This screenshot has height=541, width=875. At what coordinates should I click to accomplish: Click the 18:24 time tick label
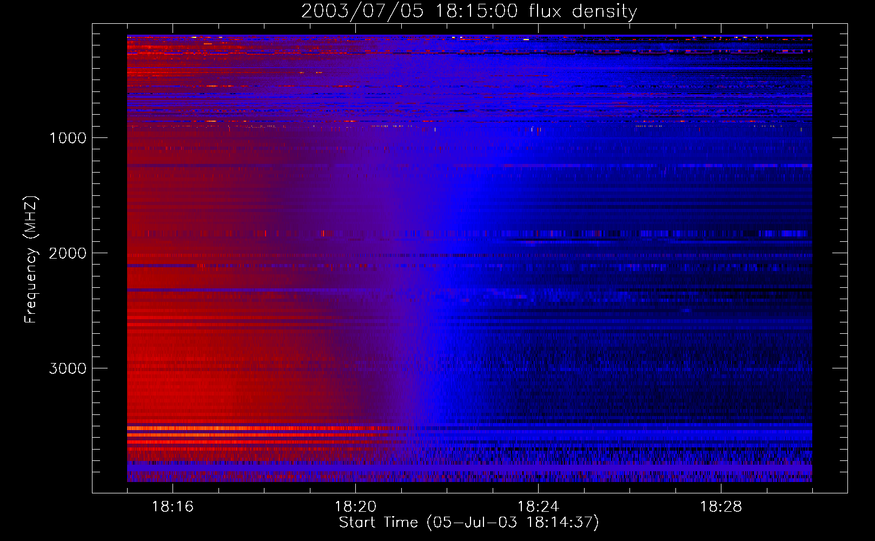[538, 507]
